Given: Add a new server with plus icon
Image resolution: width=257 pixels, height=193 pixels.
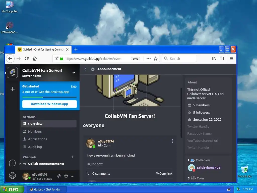Looking at the screenshot, I should pyautogui.click(x=13, y=89).
